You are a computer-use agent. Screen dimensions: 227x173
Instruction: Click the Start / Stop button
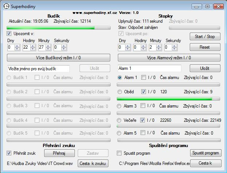click(x=205, y=37)
